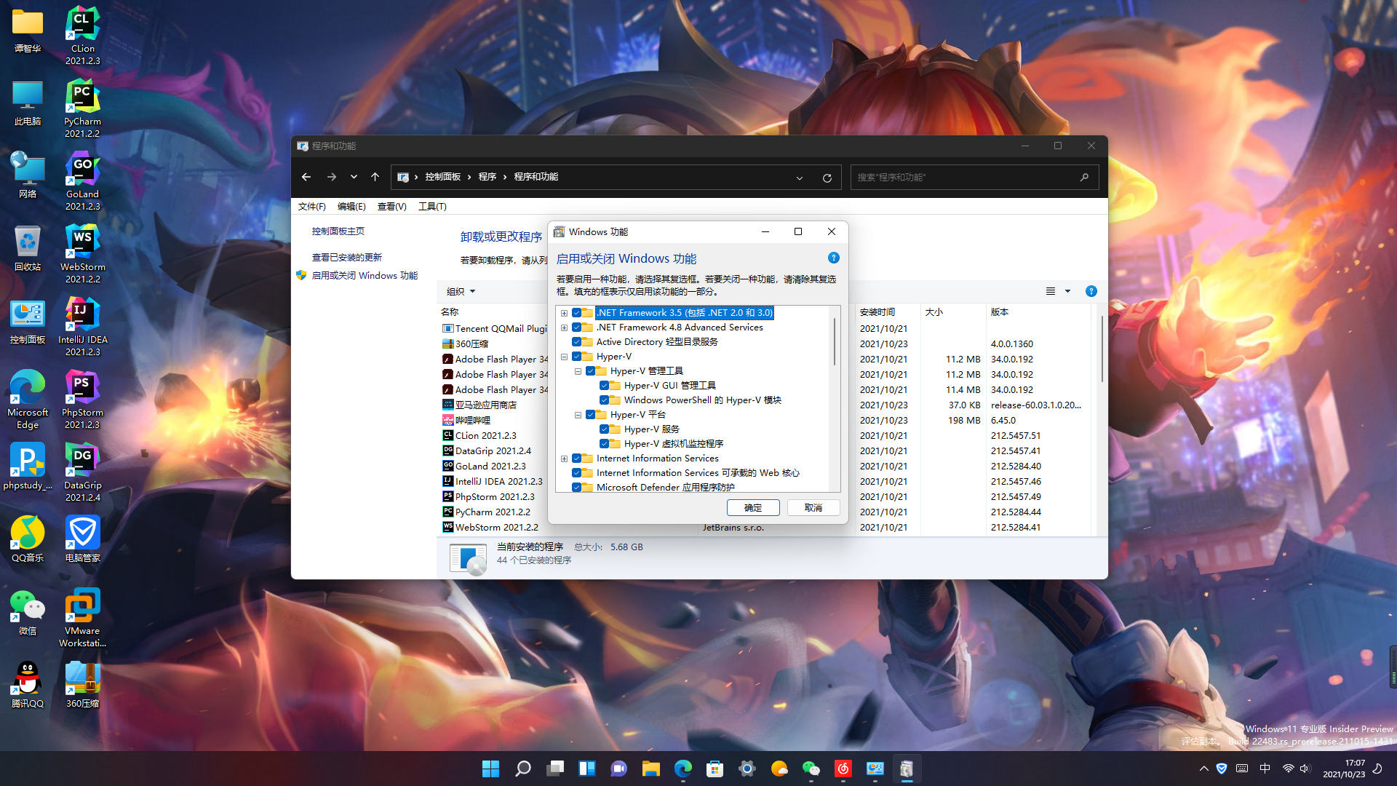Screen dimensions: 1397x786
Task: Click the 确定 button
Action: [752, 508]
